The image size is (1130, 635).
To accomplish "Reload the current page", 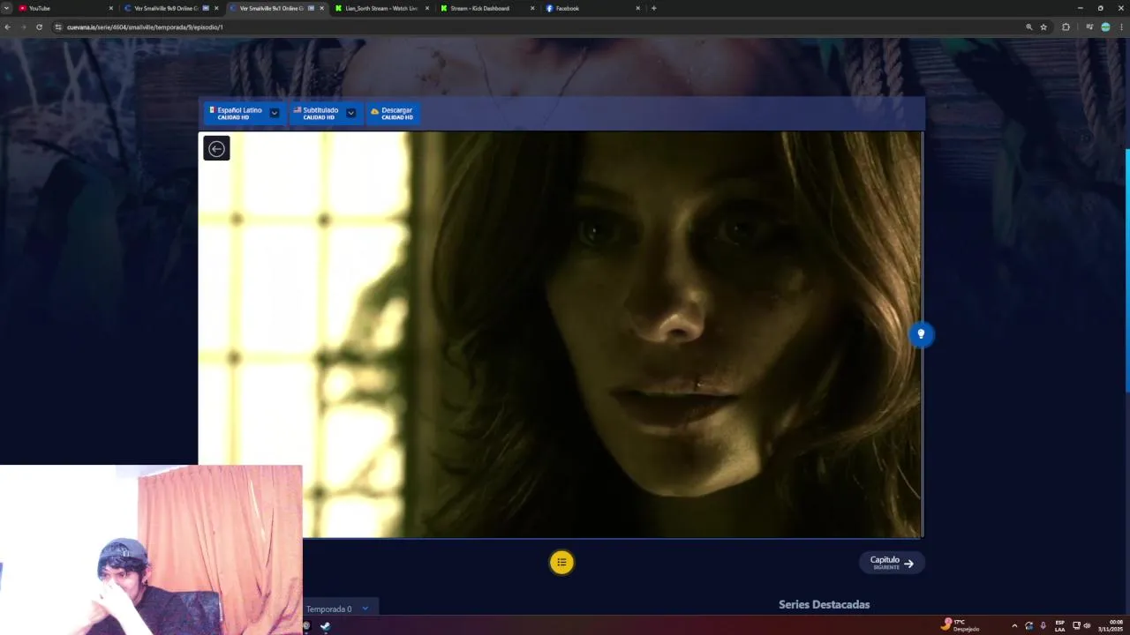I will [39, 27].
